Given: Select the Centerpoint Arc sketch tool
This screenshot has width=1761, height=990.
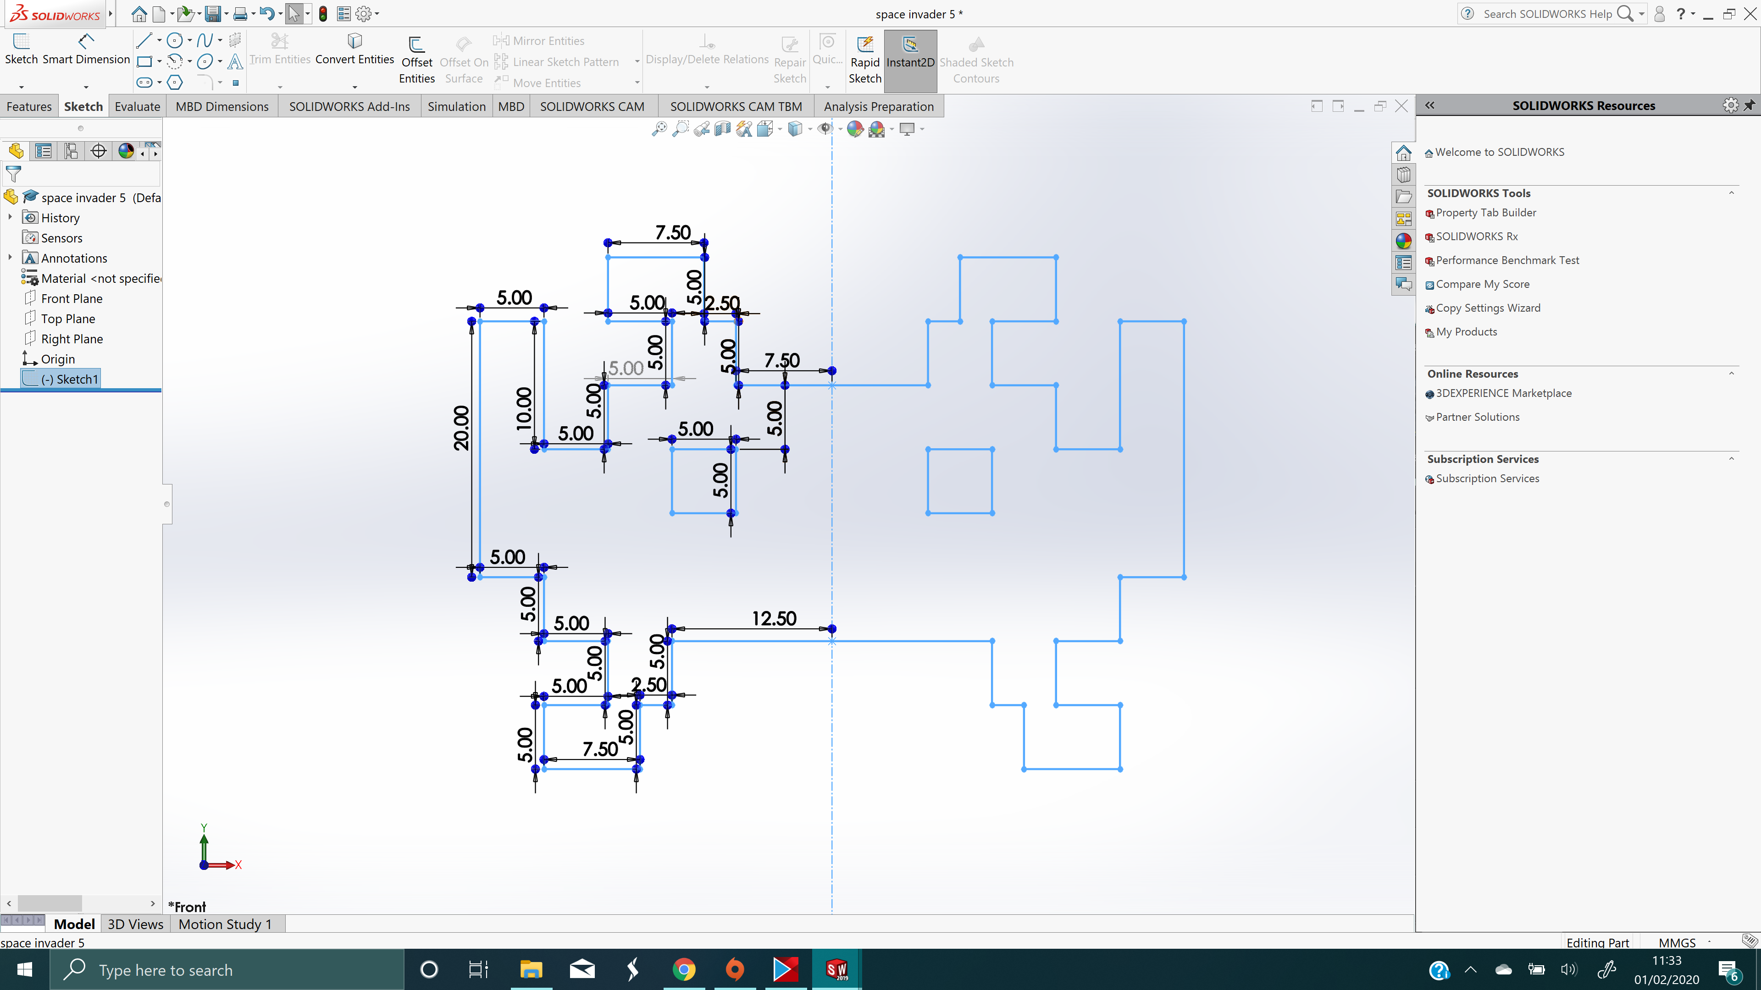Looking at the screenshot, I should pos(174,61).
